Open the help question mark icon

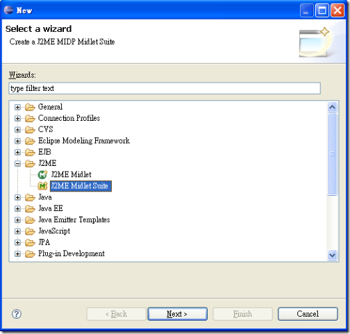tap(17, 314)
